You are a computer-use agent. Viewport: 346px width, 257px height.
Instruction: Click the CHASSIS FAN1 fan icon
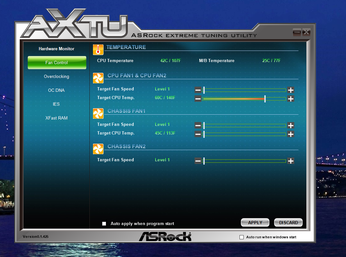point(98,113)
